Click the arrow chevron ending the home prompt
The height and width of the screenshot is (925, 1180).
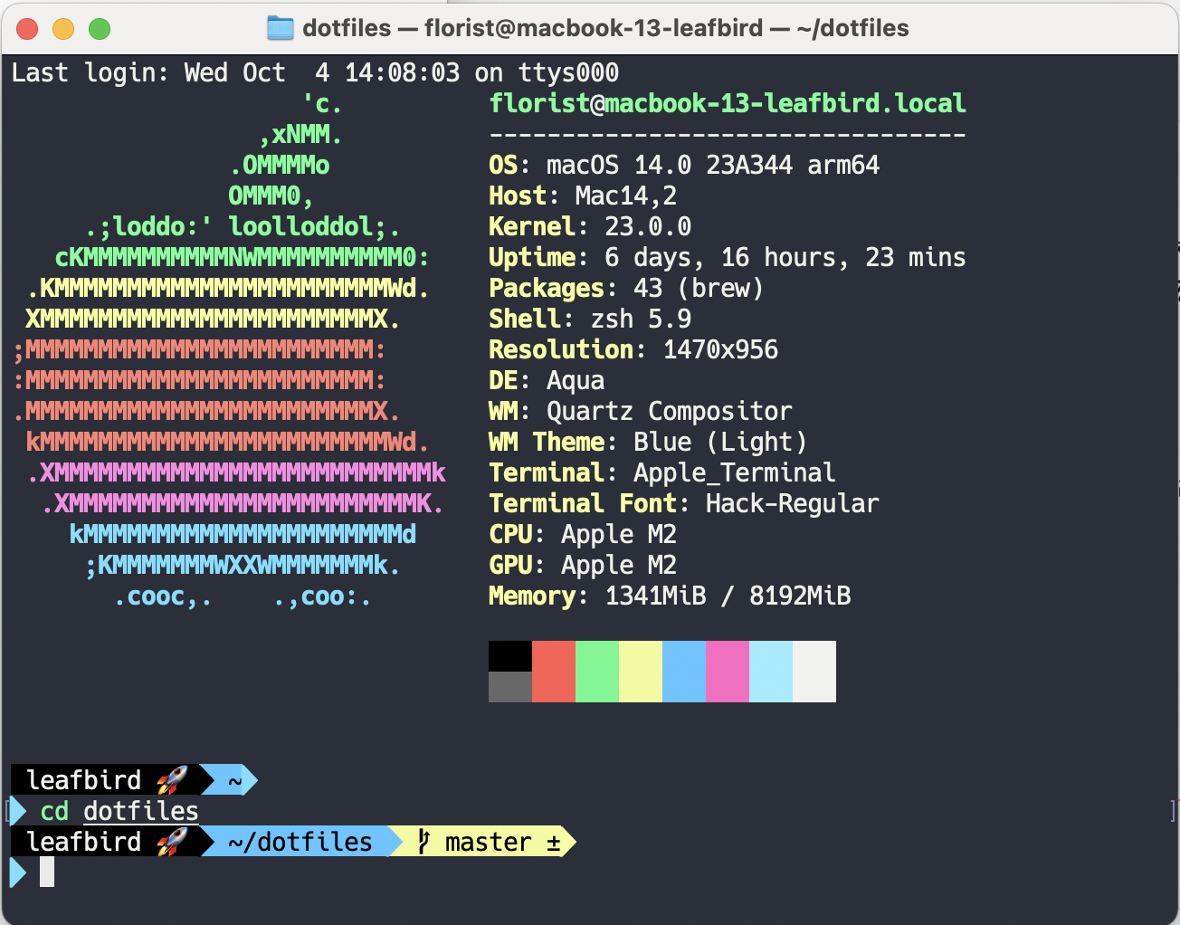click(251, 779)
